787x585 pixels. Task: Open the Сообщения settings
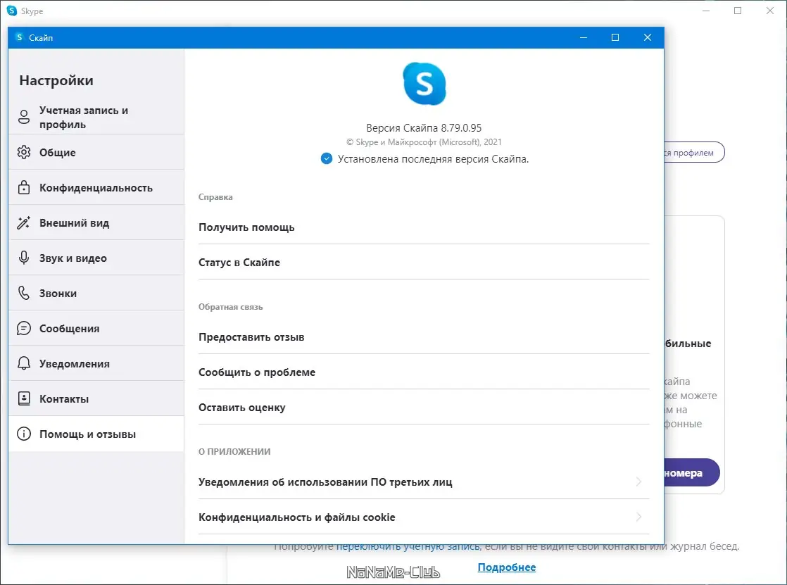pyautogui.click(x=96, y=328)
